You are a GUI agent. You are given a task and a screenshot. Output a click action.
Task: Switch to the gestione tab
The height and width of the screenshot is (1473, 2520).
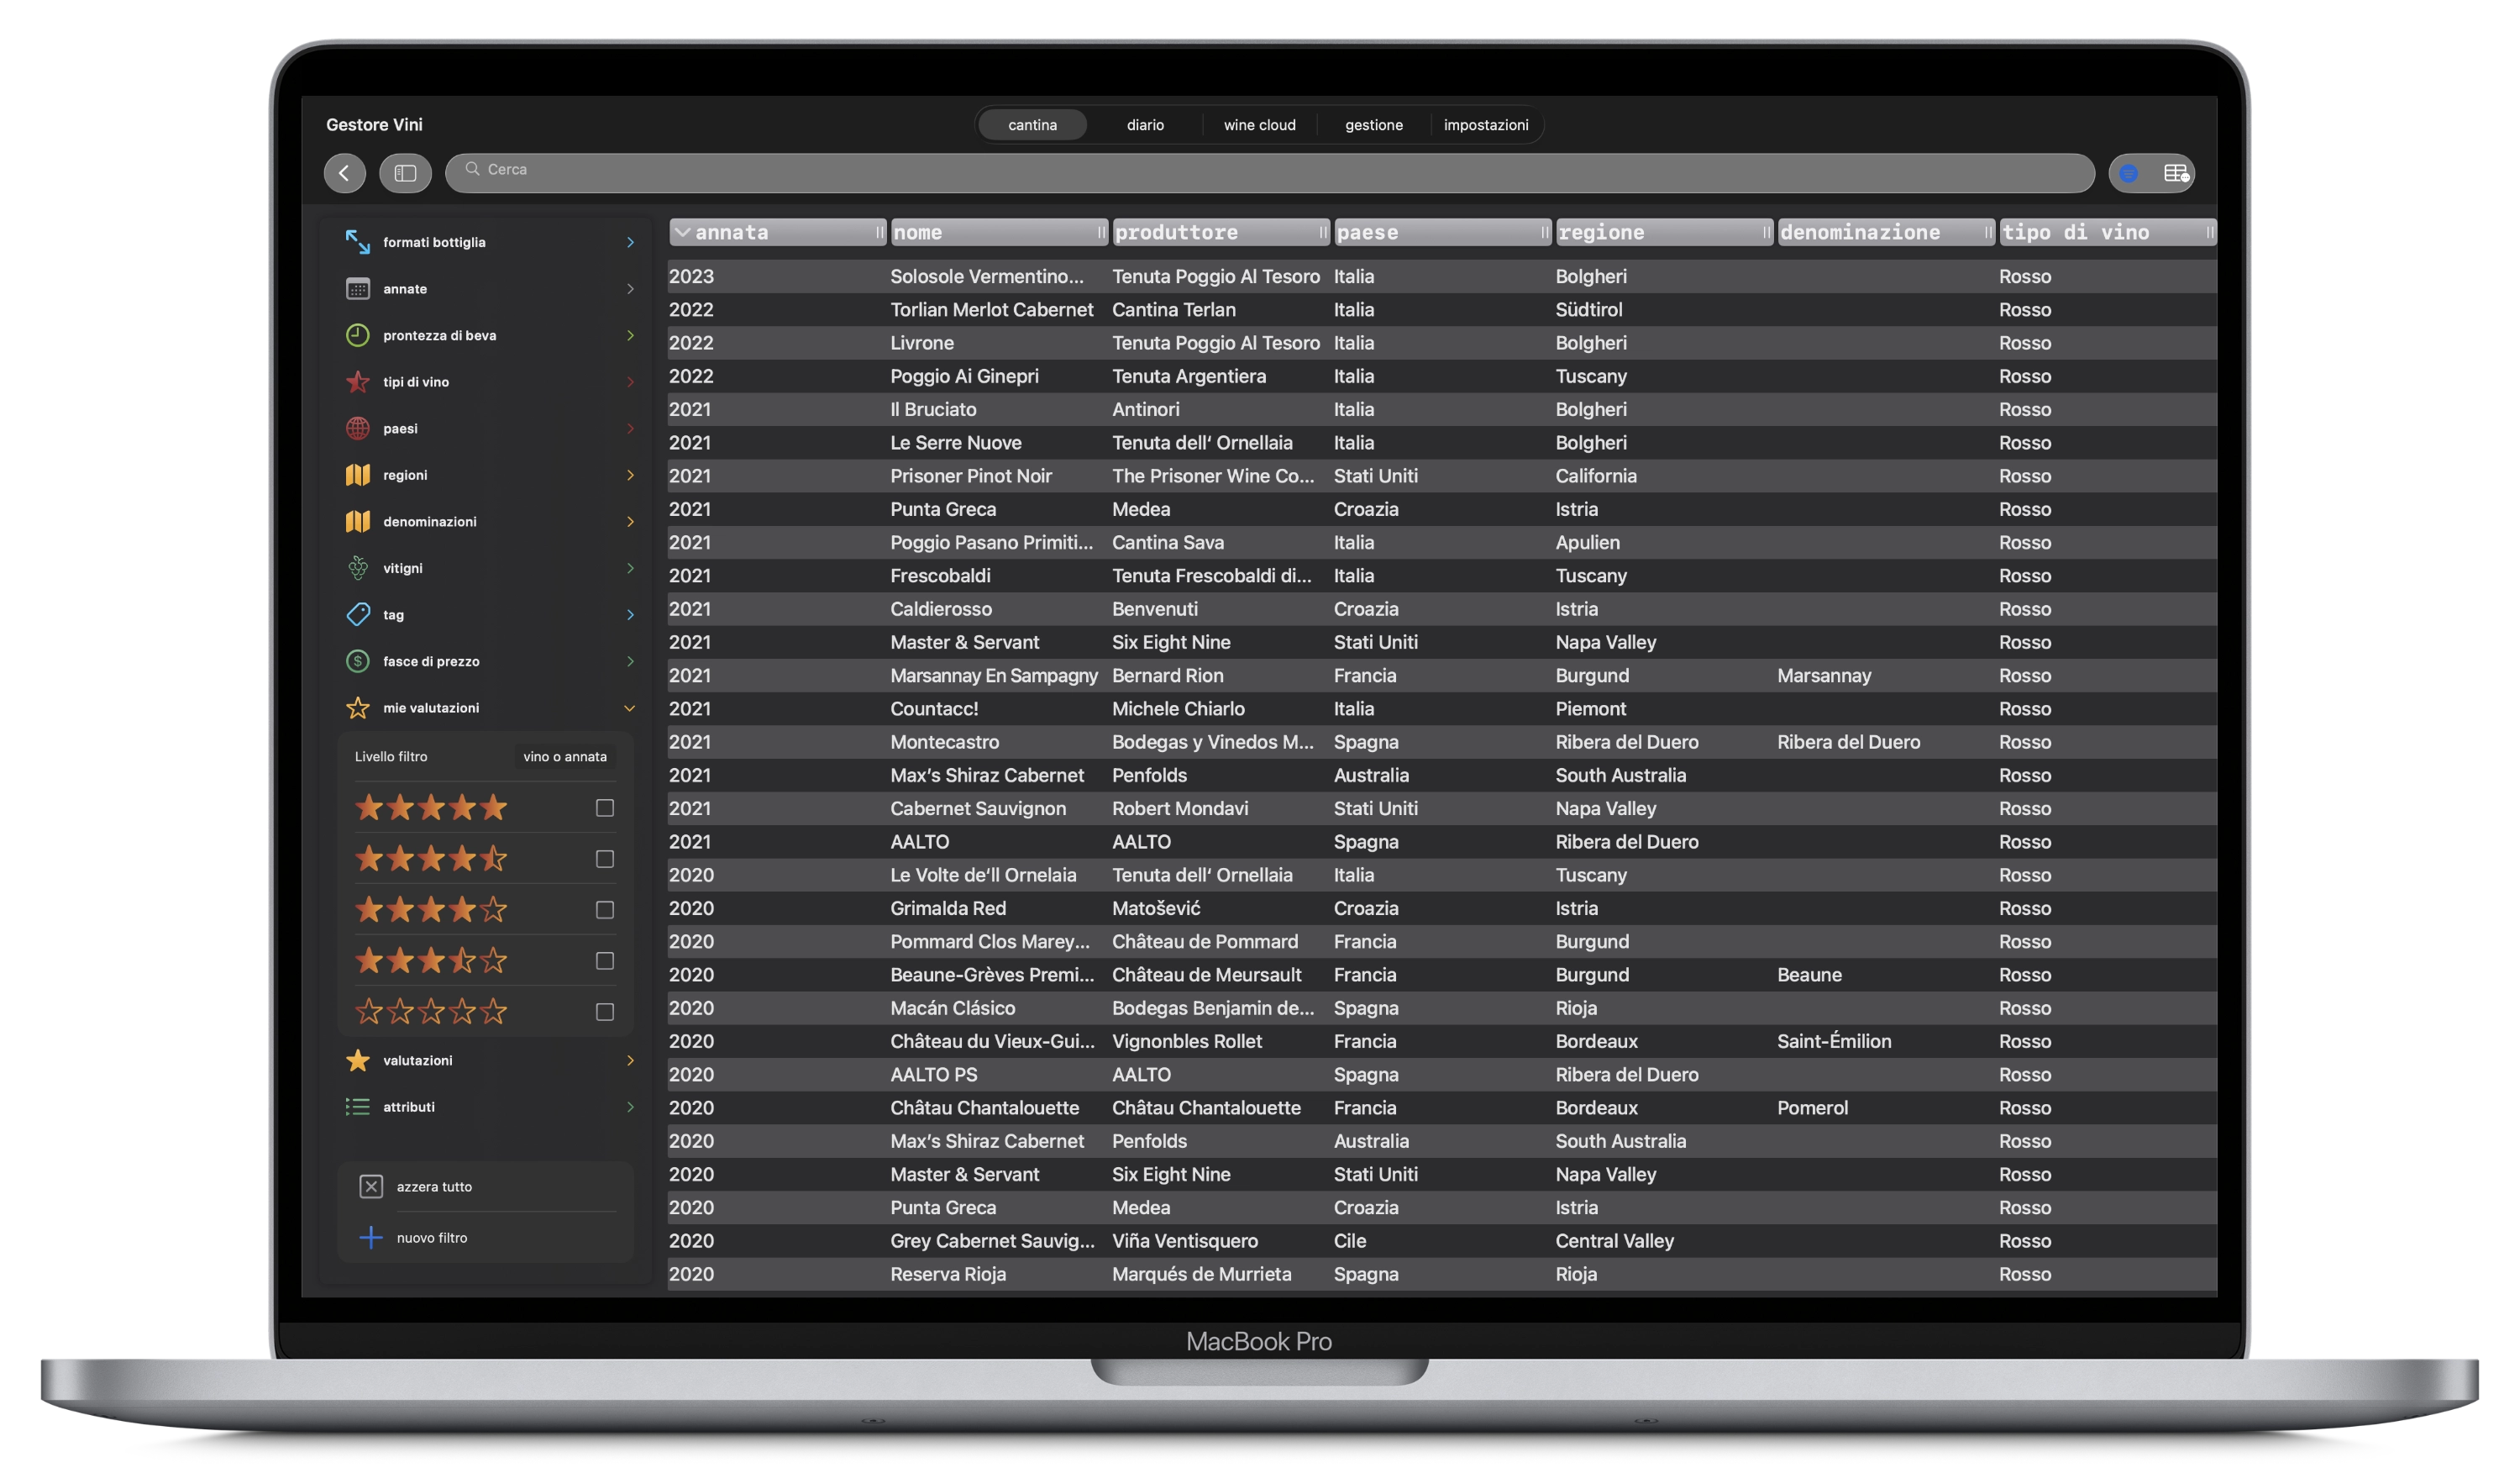click(1373, 125)
